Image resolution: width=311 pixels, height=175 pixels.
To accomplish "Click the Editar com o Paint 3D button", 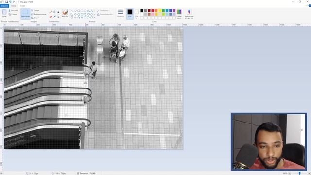I will [189, 14].
